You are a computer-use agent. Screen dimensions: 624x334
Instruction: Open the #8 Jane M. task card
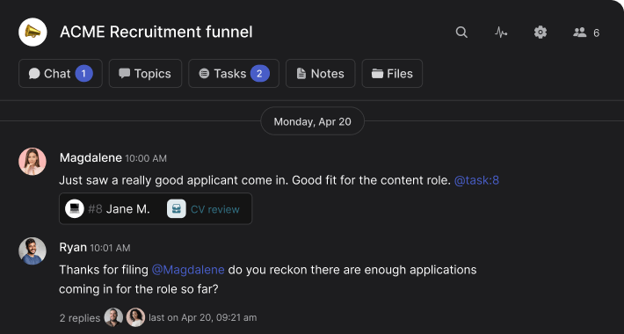[156, 208]
